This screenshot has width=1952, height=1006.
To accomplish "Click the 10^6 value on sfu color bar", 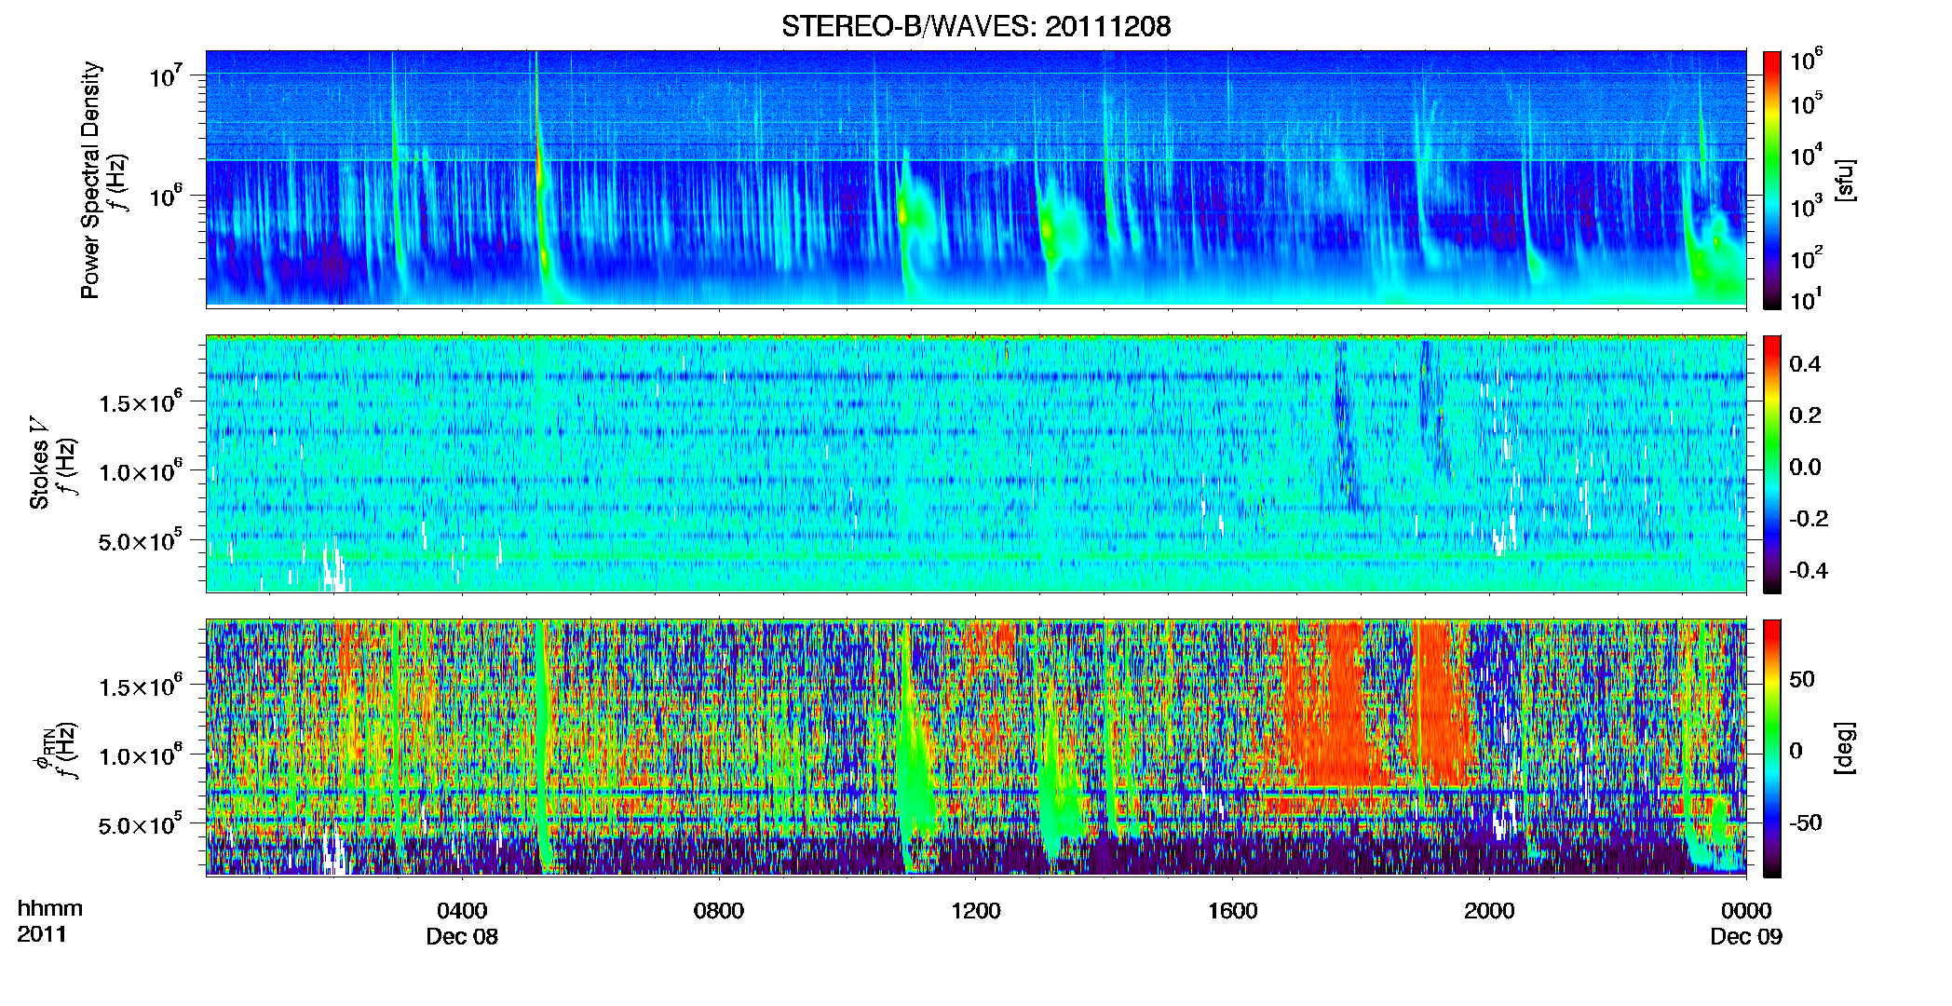I will (1806, 61).
